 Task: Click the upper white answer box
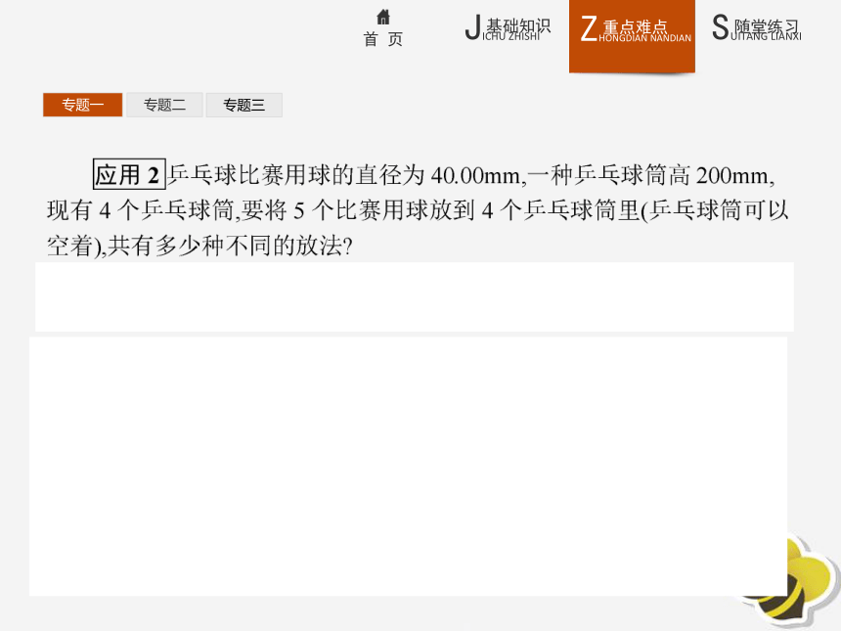pyautogui.click(x=414, y=296)
